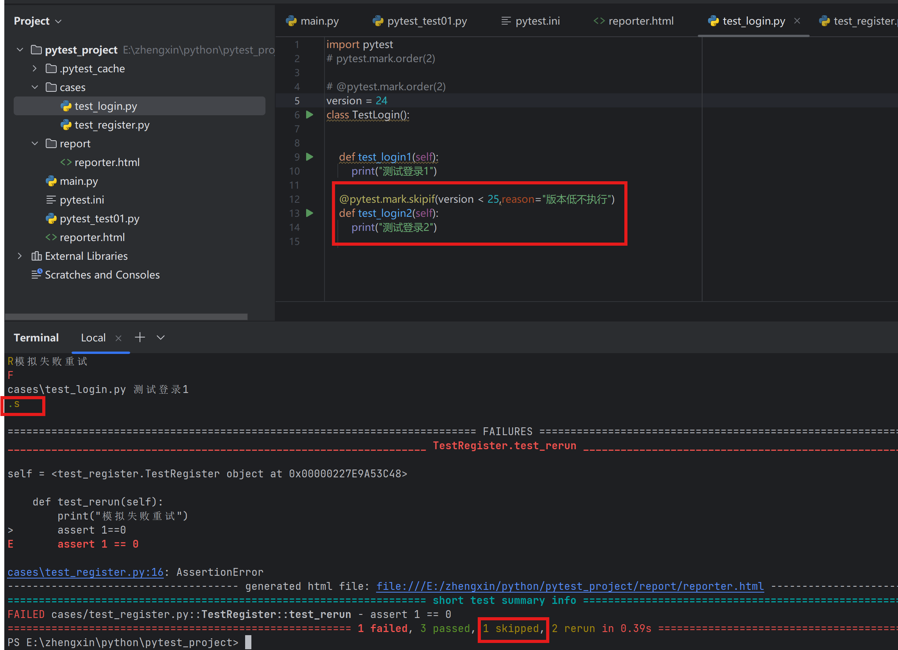Open the generated reporter.html file link
This screenshot has height=650, width=898.
(569, 586)
